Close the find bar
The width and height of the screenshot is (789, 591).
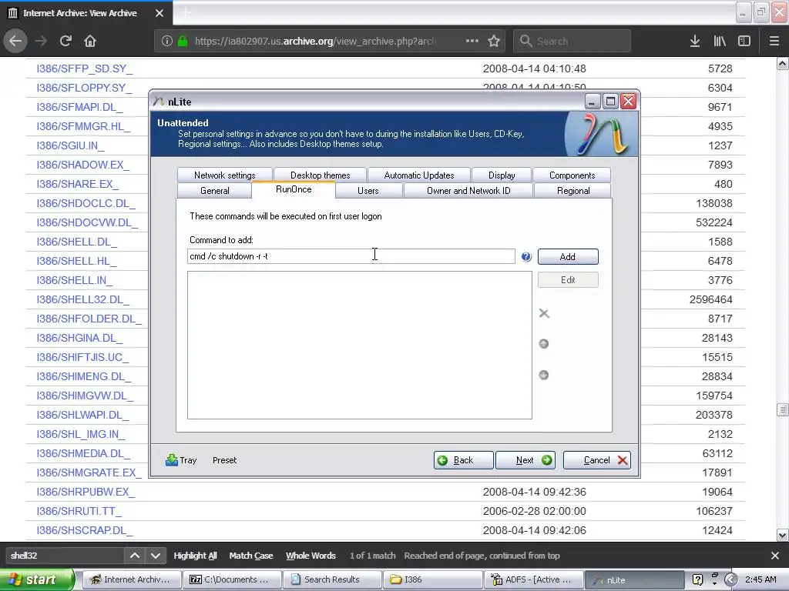point(775,556)
